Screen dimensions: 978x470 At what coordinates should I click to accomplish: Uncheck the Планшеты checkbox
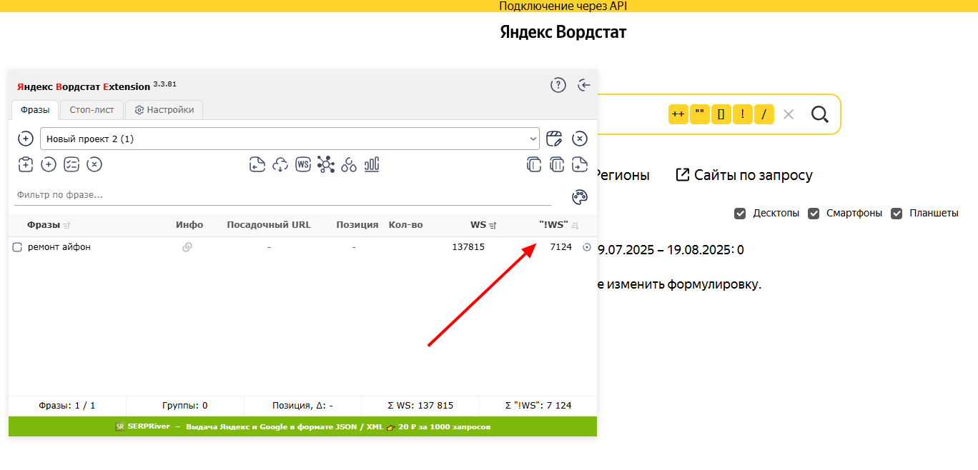(896, 214)
